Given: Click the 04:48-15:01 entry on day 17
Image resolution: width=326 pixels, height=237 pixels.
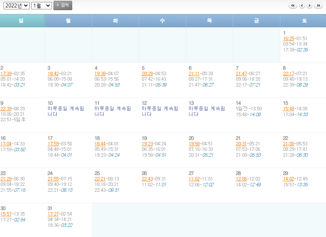Looking at the screenshot, I should (x=60, y=149).
